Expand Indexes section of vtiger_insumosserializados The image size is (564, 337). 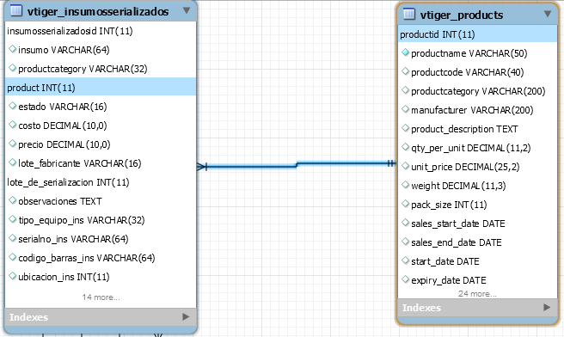coord(186,317)
